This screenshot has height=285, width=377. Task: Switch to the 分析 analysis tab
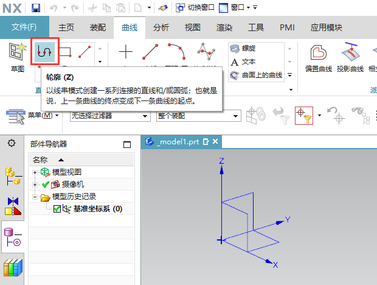[161, 27]
